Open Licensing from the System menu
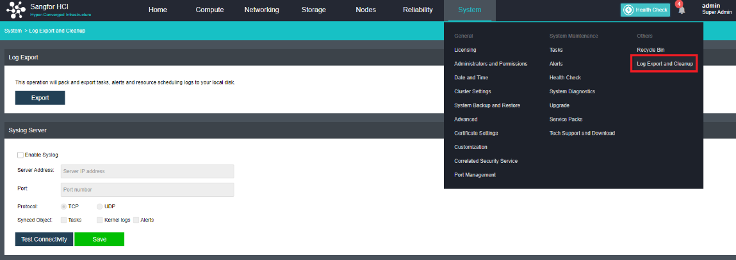The height and width of the screenshot is (260, 736). pos(465,50)
